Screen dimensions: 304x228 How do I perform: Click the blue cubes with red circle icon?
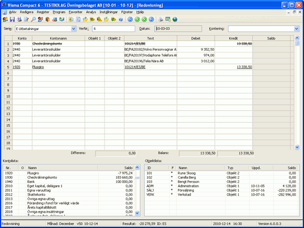[55, 20]
